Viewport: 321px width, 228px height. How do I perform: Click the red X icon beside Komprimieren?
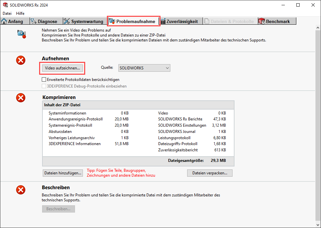pyautogui.click(x=21, y=97)
